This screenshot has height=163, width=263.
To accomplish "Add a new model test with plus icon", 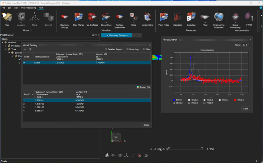I will coord(25,49).
